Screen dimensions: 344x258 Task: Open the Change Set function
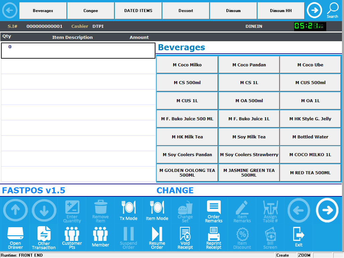[x=185, y=211]
